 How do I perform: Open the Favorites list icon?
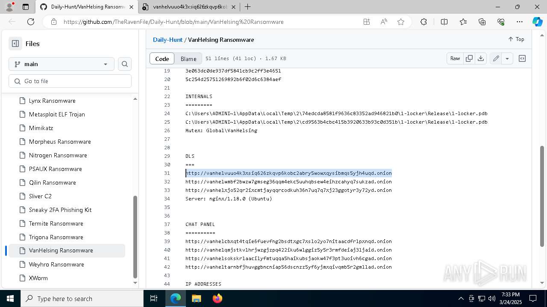[463, 22]
